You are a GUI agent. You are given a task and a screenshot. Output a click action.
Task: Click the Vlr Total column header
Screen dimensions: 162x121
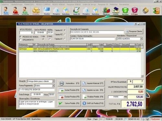[135, 45]
